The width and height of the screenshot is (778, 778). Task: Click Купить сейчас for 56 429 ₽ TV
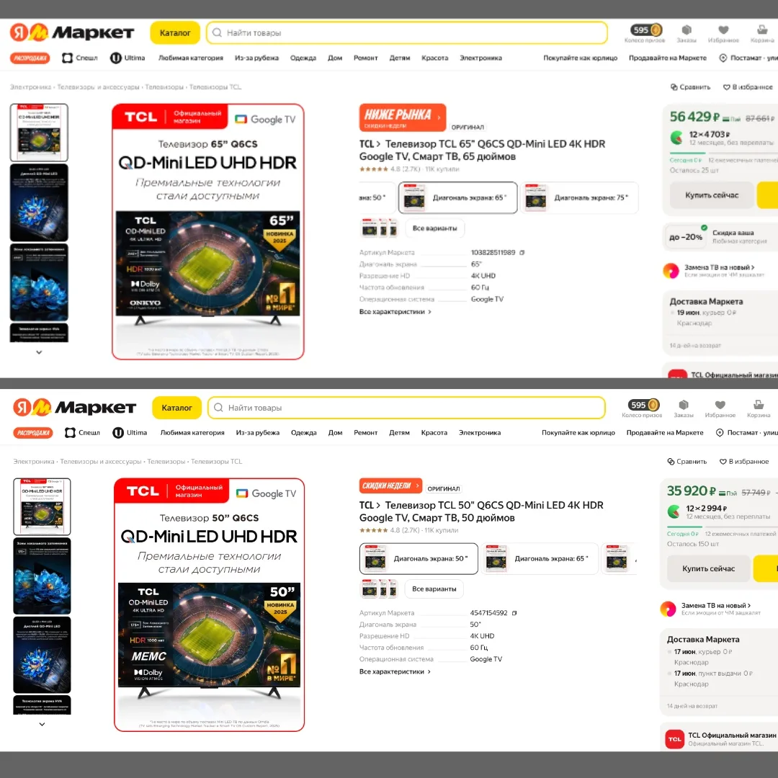[x=712, y=195]
